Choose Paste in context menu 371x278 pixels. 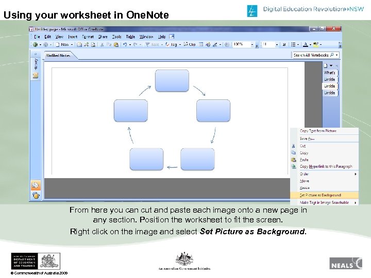(325, 160)
